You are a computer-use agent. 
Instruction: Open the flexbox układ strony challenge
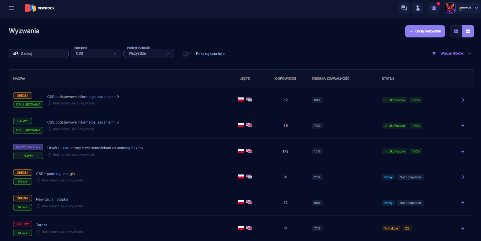pyautogui.click(x=95, y=148)
